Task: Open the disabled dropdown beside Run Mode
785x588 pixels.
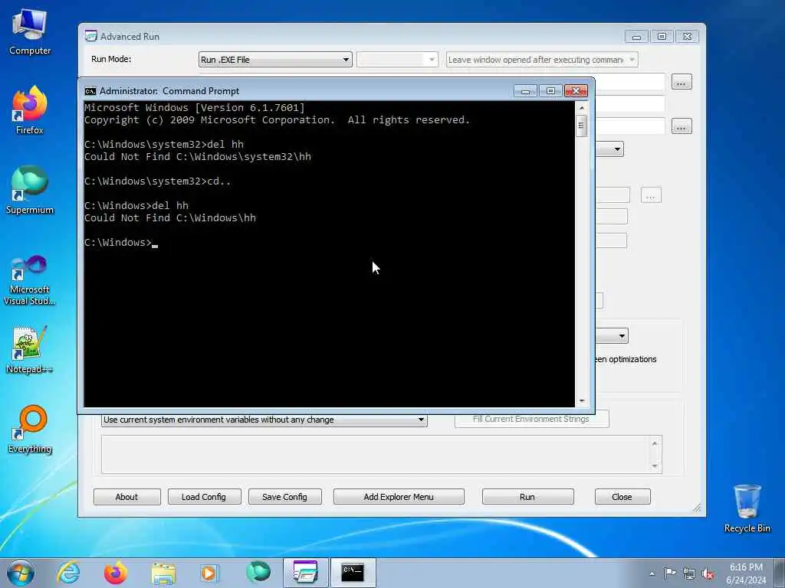Action: tap(397, 60)
